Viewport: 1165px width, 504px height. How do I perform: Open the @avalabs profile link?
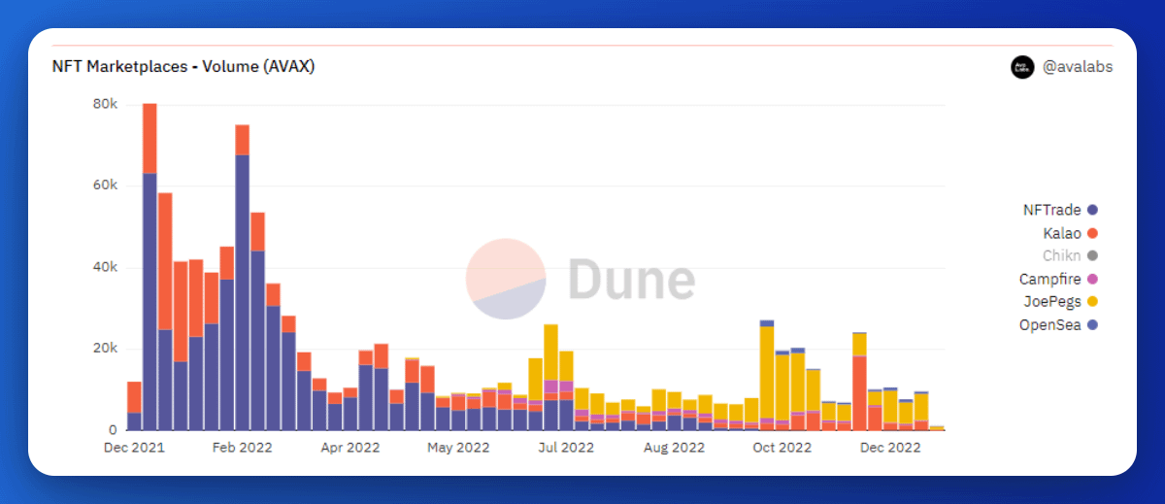1077,67
